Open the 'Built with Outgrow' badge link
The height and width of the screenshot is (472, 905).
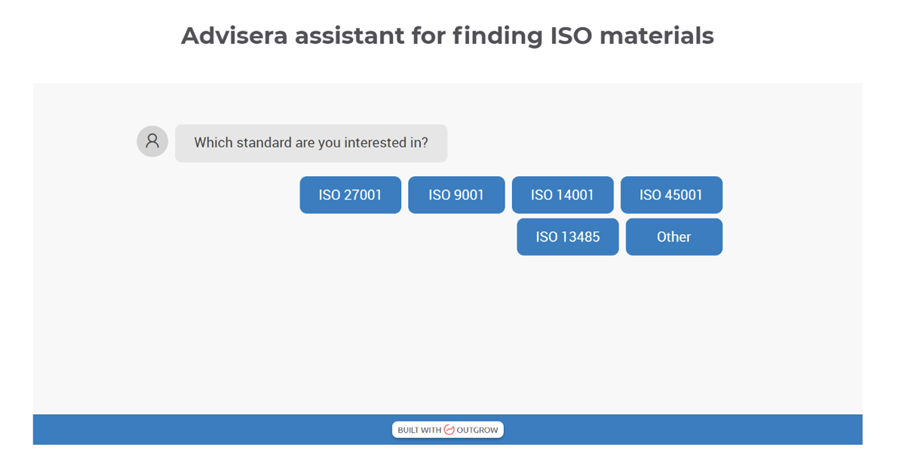coord(447,429)
